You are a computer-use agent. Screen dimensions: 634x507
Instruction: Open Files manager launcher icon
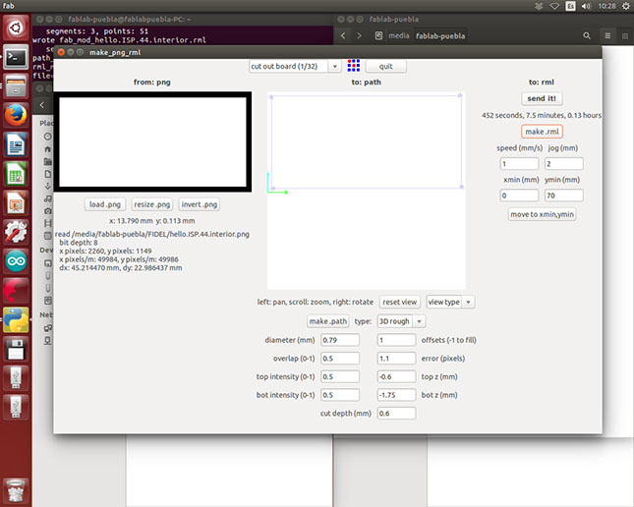point(16,86)
